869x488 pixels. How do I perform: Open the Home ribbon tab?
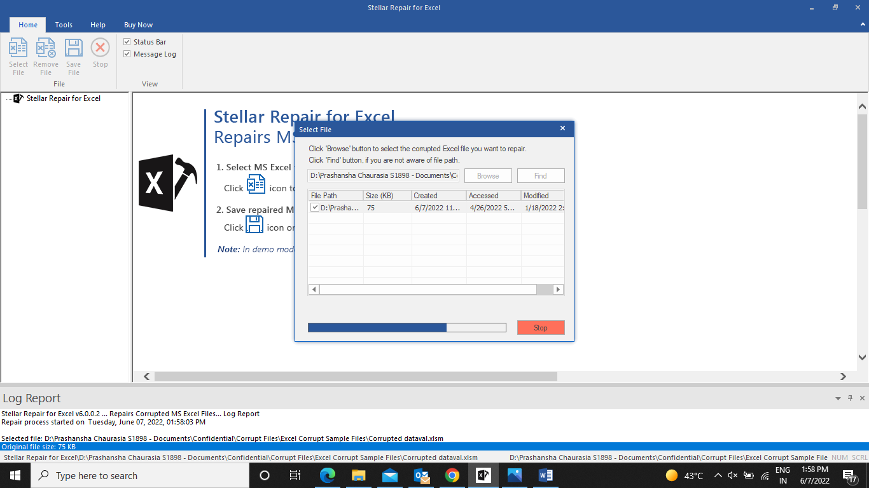tap(28, 25)
